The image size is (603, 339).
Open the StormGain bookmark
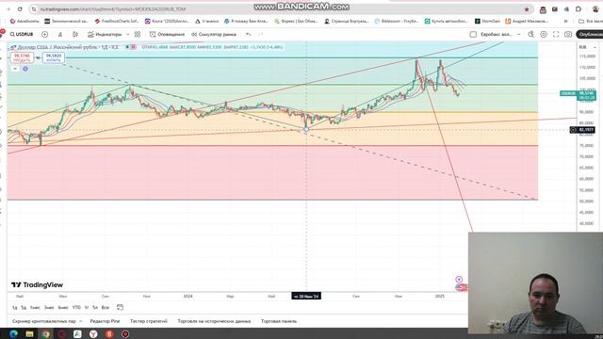(x=487, y=21)
